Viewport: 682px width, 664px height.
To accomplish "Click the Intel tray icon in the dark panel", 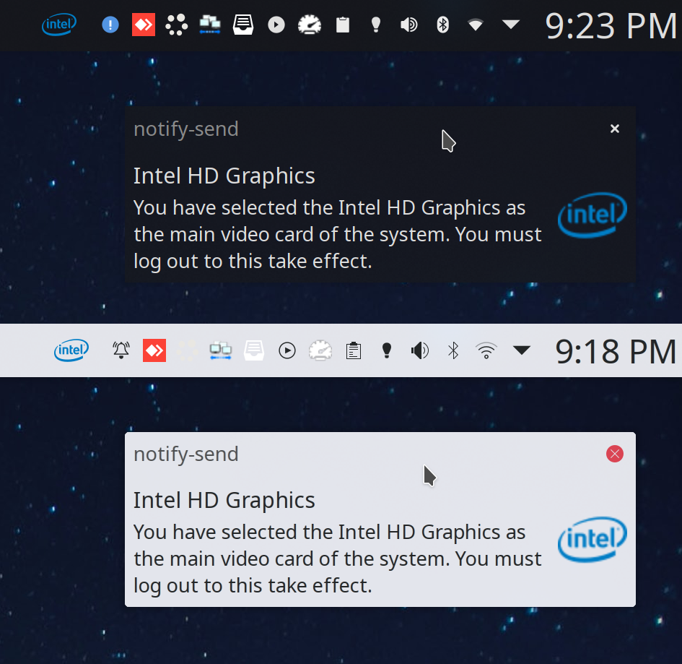I will (59, 25).
